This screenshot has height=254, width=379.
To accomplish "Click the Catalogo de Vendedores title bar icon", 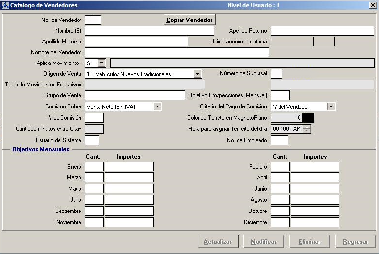I will tap(5, 5).
